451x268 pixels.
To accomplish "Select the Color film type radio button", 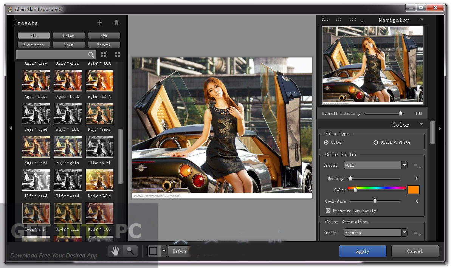I will (x=326, y=143).
